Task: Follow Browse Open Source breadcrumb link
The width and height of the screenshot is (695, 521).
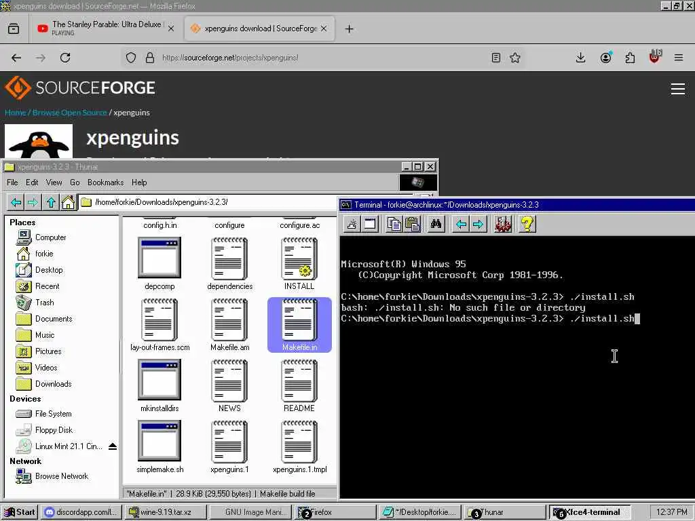Action: [70, 113]
